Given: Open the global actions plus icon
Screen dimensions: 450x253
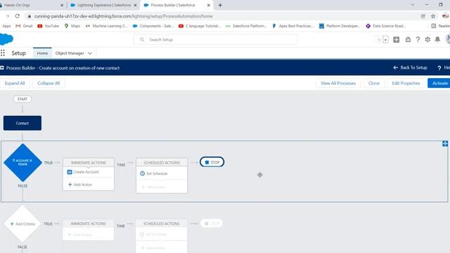Looking at the screenshot, I should coord(397,39).
